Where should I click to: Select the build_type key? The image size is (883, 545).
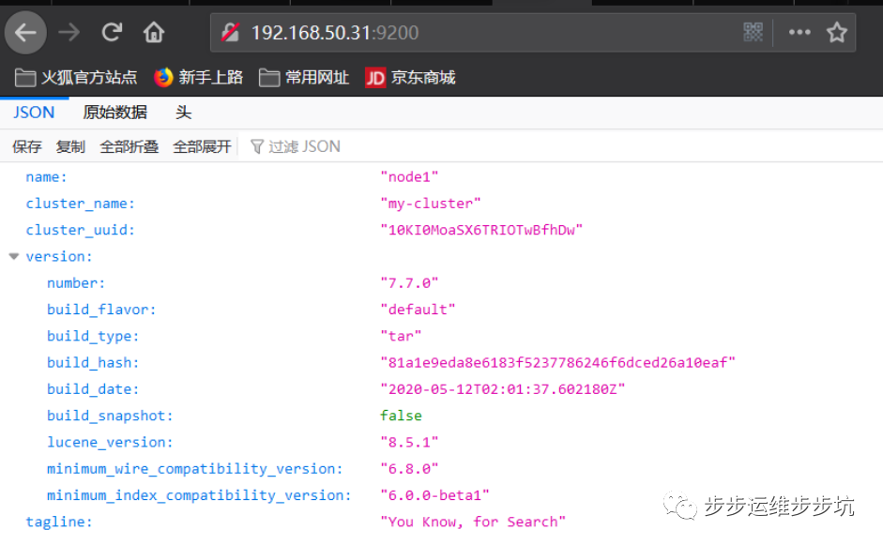(93, 336)
